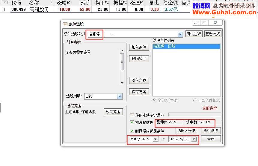Uncheck 时间段内满足条件 checkbox
The width and height of the screenshot is (258, 166).
pos(132,131)
